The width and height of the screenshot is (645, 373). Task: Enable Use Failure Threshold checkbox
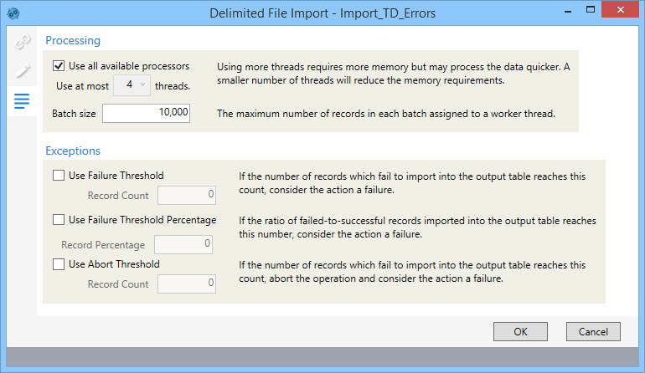pos(59,176)
